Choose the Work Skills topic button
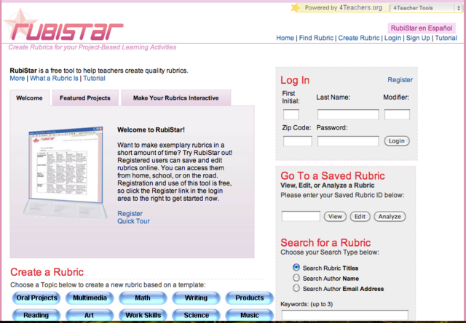Image resolution: width=466 pixels, height=323 pixels. point(143,315)
